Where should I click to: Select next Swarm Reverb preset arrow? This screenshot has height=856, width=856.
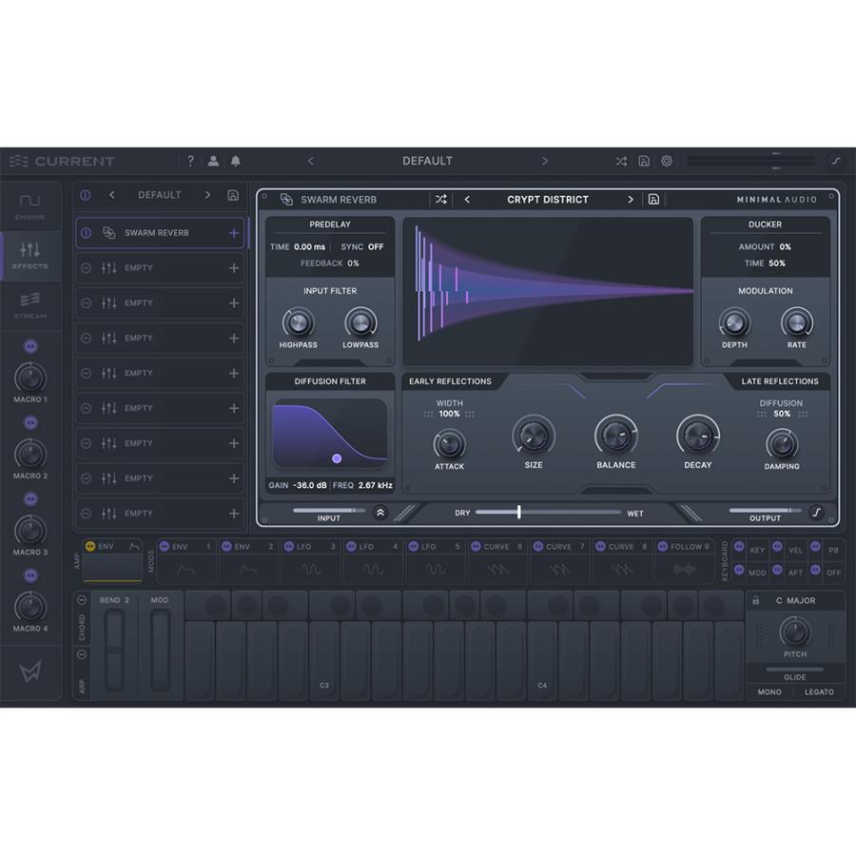[631, 200]
